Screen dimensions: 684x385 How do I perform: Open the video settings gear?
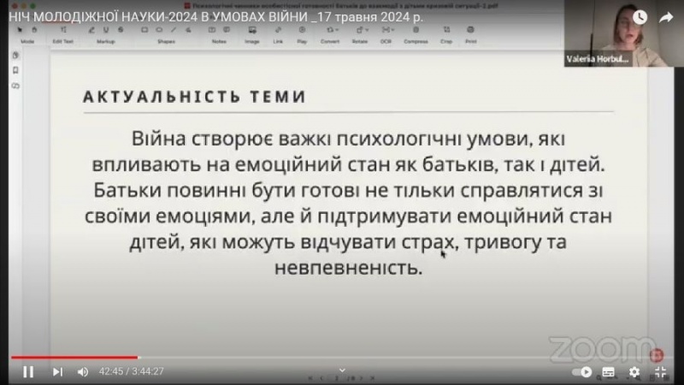634,371
